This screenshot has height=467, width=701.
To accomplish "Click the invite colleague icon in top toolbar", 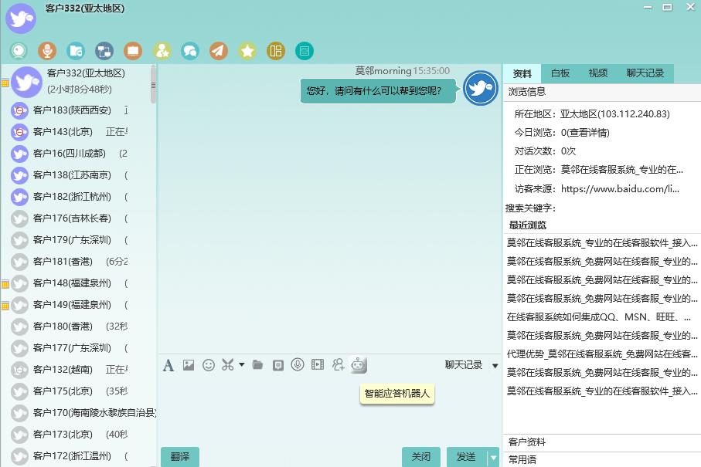I will tap(161, 50).
